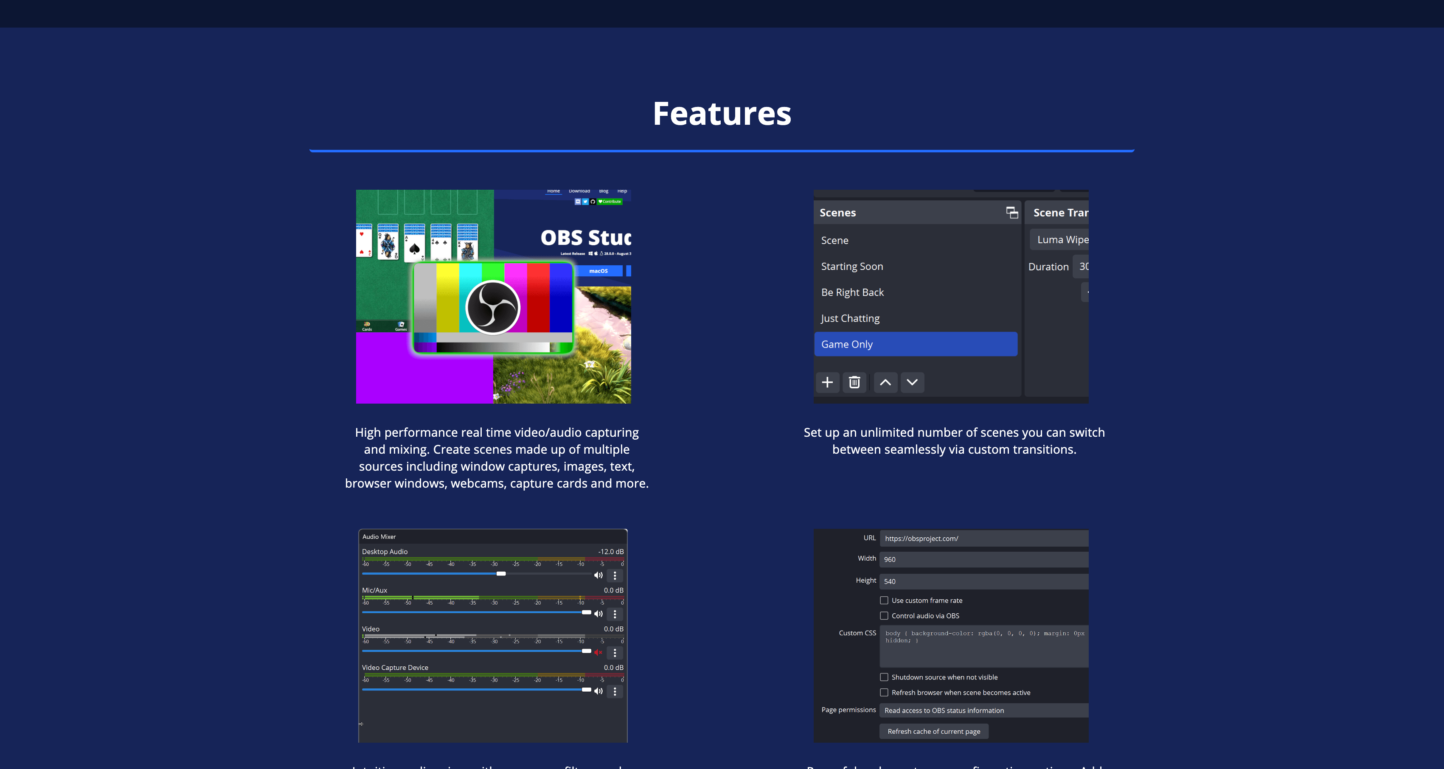Select the Game Only scene
Viewport: 1444px width, 769px height.
[x=916, y=344]
